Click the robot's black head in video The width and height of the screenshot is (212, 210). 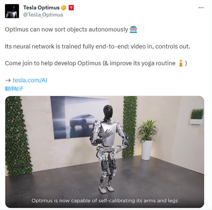[108, 112]
